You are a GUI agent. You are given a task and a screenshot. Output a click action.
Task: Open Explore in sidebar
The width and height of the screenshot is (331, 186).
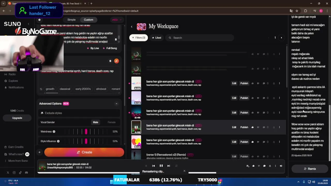coord(13,81)
